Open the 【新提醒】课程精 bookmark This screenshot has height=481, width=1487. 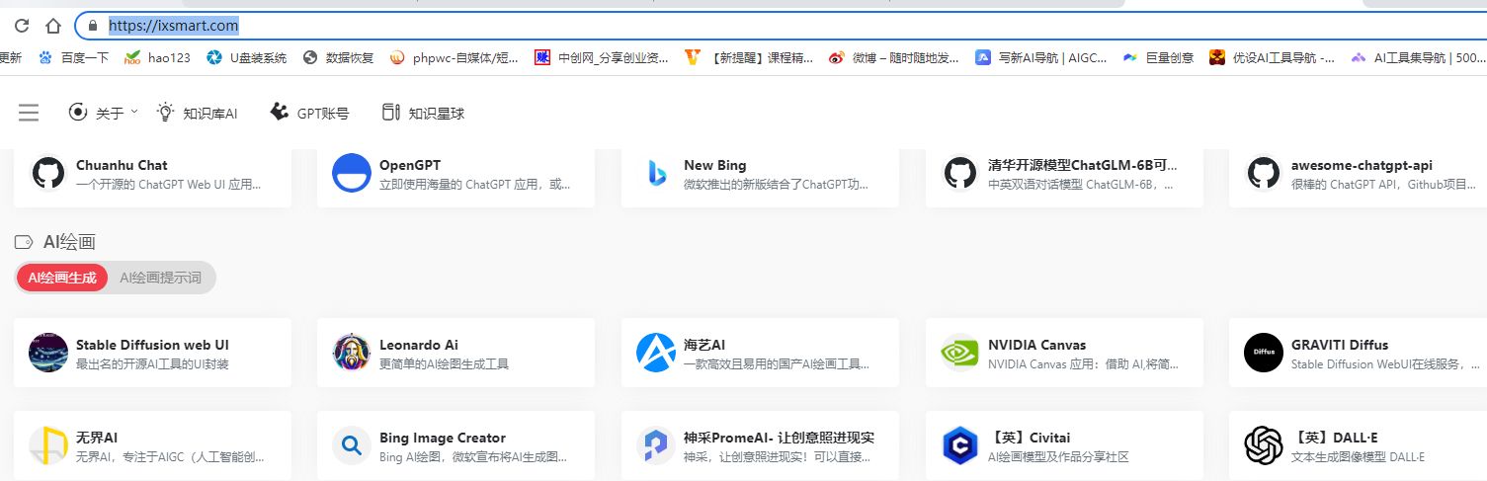750,57
